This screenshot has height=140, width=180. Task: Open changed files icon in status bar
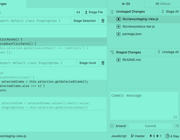click(x=167, y=136)
